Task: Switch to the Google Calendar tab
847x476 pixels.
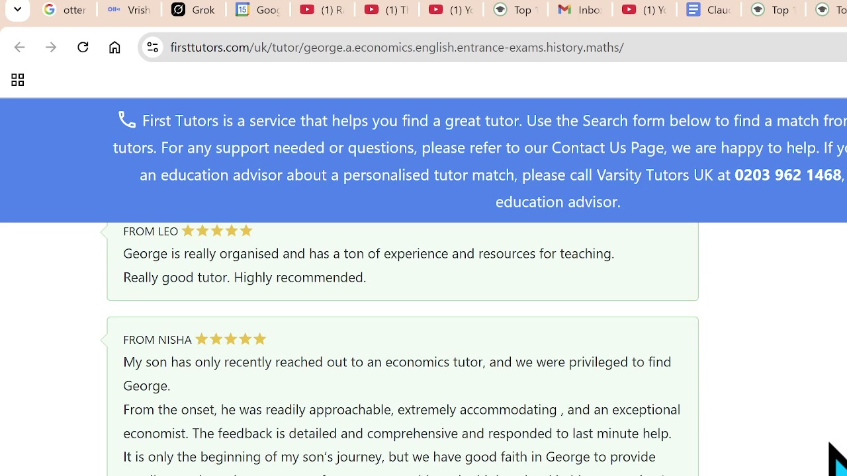Action: 257,10
